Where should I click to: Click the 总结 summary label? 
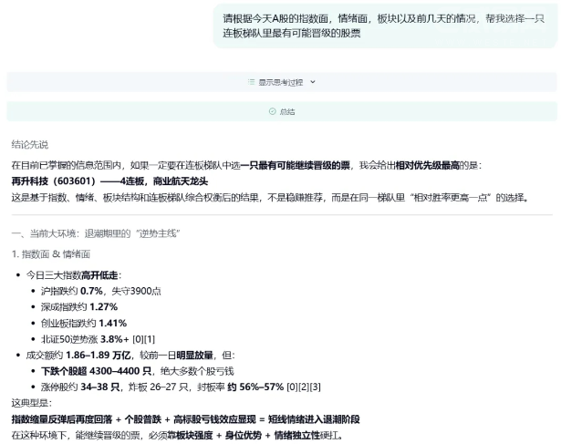(x=286, y=111)
